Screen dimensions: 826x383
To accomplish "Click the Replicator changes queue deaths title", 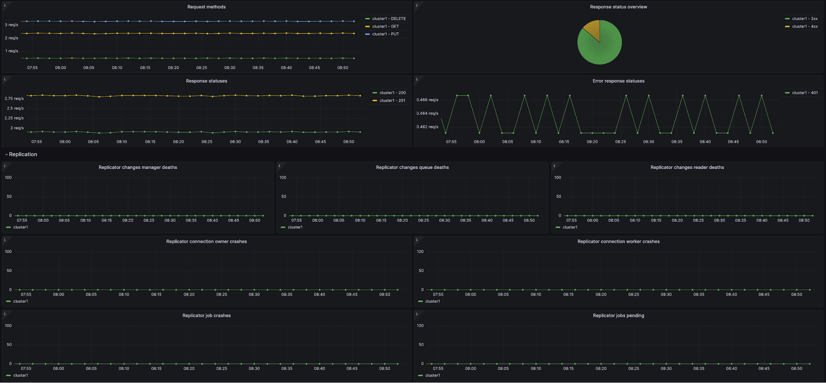I will tap(412, 167).
